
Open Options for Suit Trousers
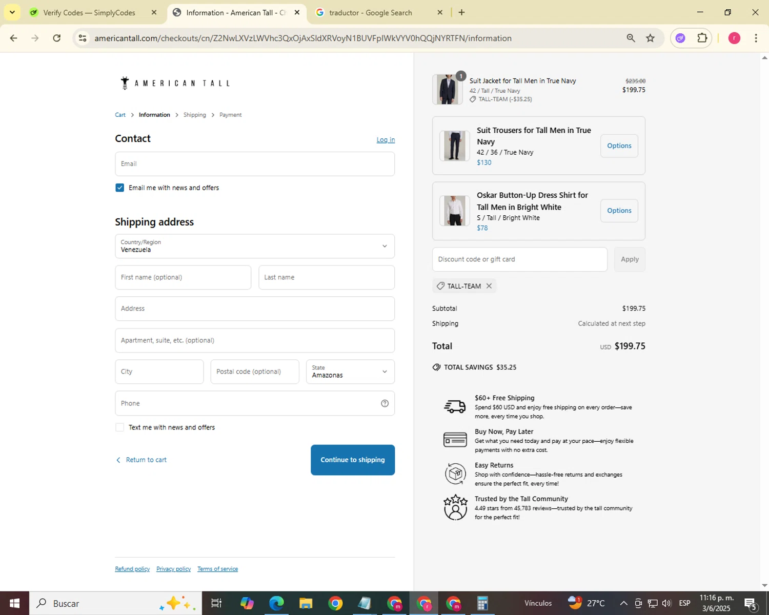[x=619, y=146]
